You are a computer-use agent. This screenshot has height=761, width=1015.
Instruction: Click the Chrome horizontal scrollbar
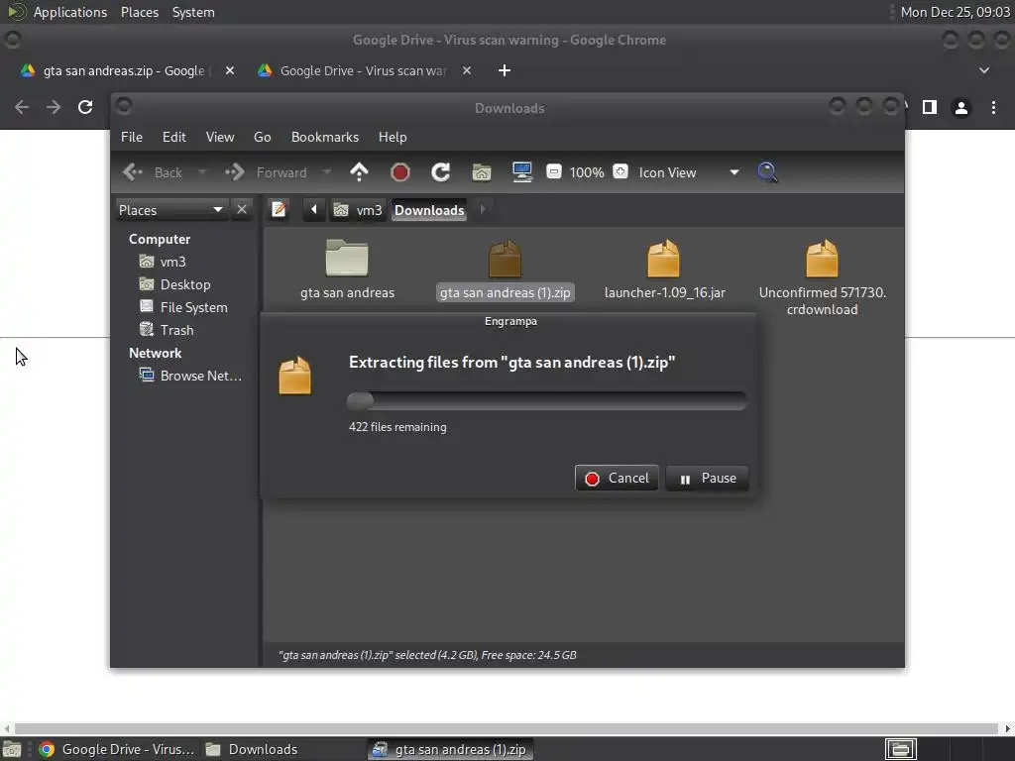(x=507, y=728)
